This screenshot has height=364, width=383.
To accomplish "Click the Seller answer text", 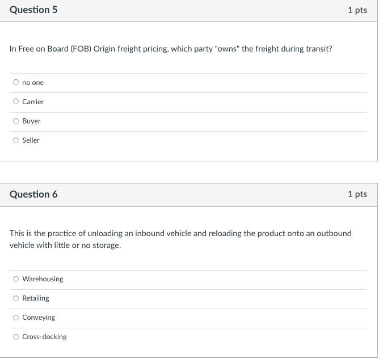I will click(31, 140).
